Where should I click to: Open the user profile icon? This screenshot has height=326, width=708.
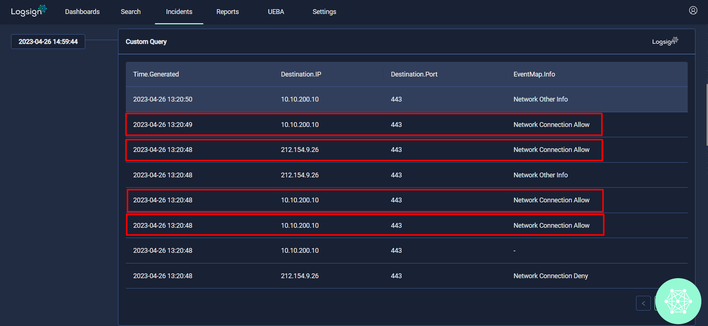click(693, 11)
